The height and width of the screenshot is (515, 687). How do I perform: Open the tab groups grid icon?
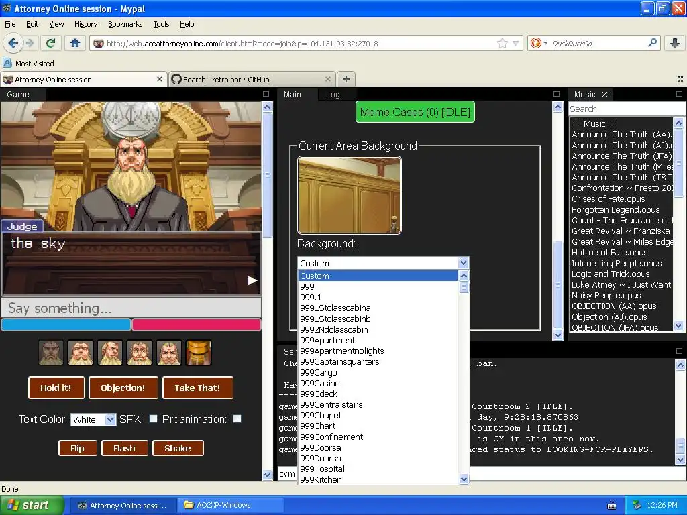[x=680, y=79]
